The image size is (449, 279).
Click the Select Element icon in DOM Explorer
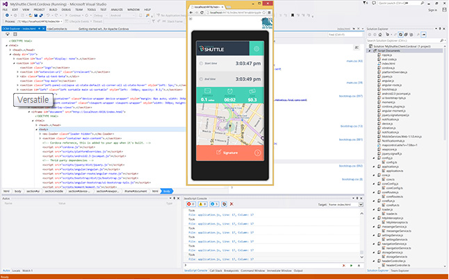8,34
